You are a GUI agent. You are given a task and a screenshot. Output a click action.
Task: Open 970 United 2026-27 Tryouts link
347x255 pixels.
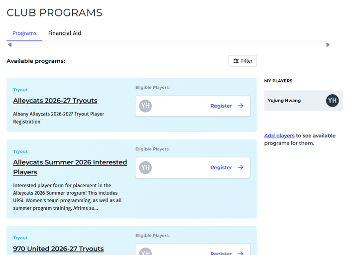[58, 249]
